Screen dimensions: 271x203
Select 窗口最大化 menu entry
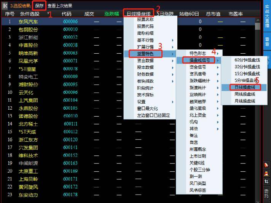150,109
